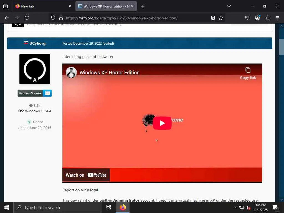284x213 pixels.
Task: Switch to the New Tab tab
Action: (43, 6)
